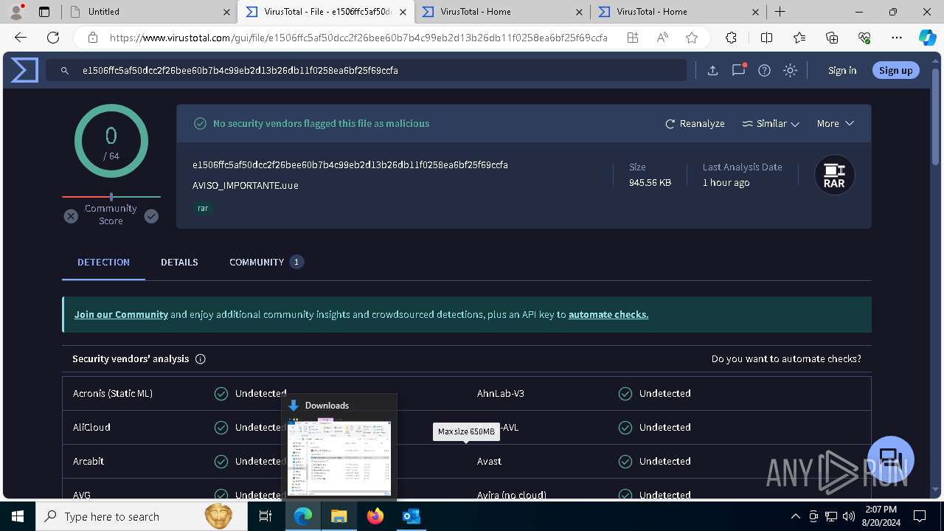Open the Copilot sidebar icon
Screen dimensions: 944x531
click(927, 38)
